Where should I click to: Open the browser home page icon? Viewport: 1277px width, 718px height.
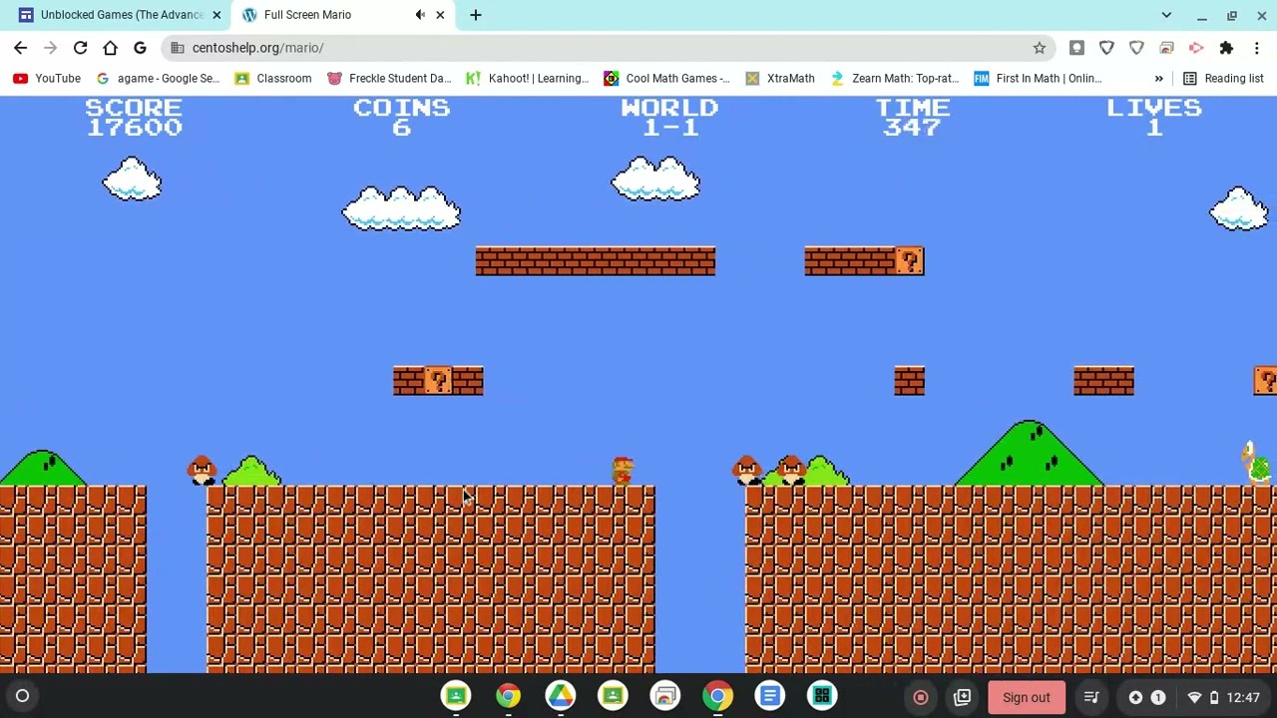pyautogui.click(x=110, y=48)
